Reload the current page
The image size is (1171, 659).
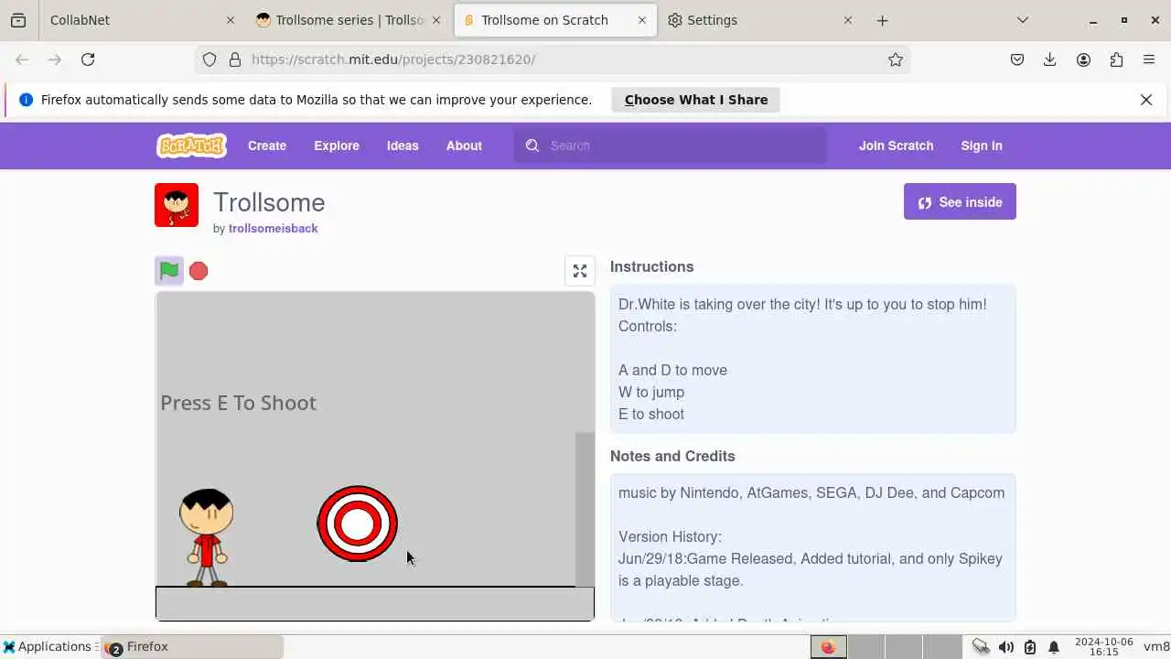pos(88,59)
